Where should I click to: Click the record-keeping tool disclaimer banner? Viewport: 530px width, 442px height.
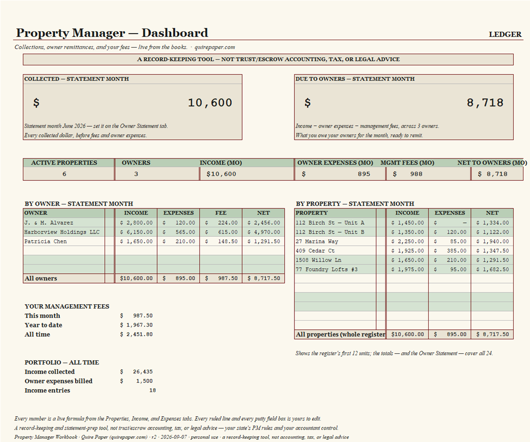268,59
